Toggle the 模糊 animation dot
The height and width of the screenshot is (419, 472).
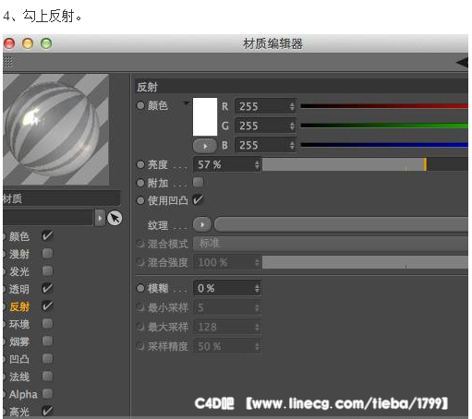(140, 288)
